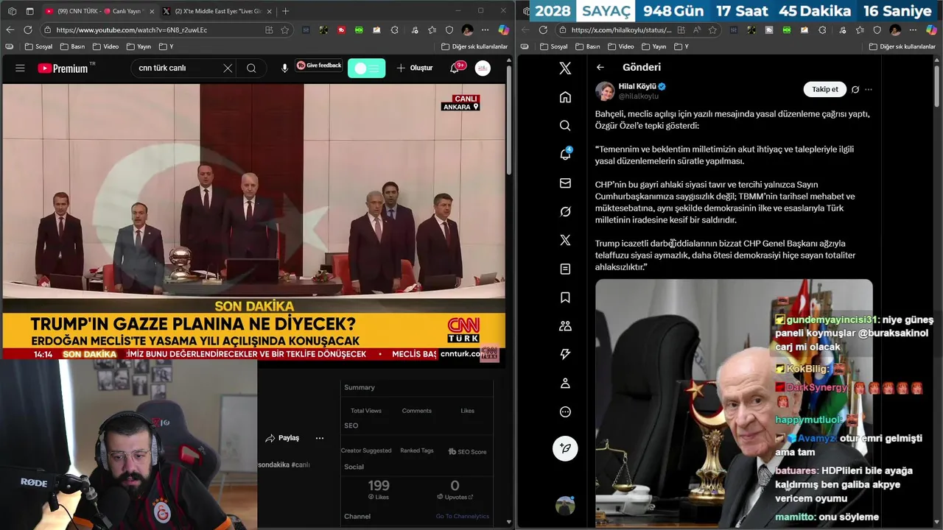This screenshot has width=943, height=530.
Task: Click Hilal Köylü profile avatar
Action: click(605, 91)
